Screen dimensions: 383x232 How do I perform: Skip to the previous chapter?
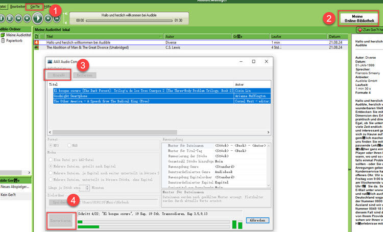(18, 18)
